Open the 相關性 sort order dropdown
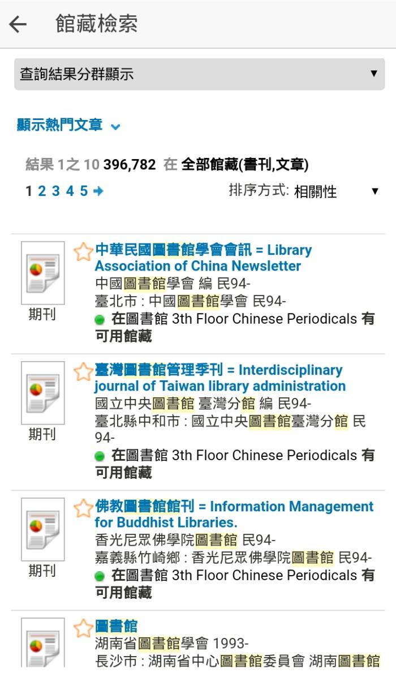Viewport: 396px width, 677px height. [337, 191]
